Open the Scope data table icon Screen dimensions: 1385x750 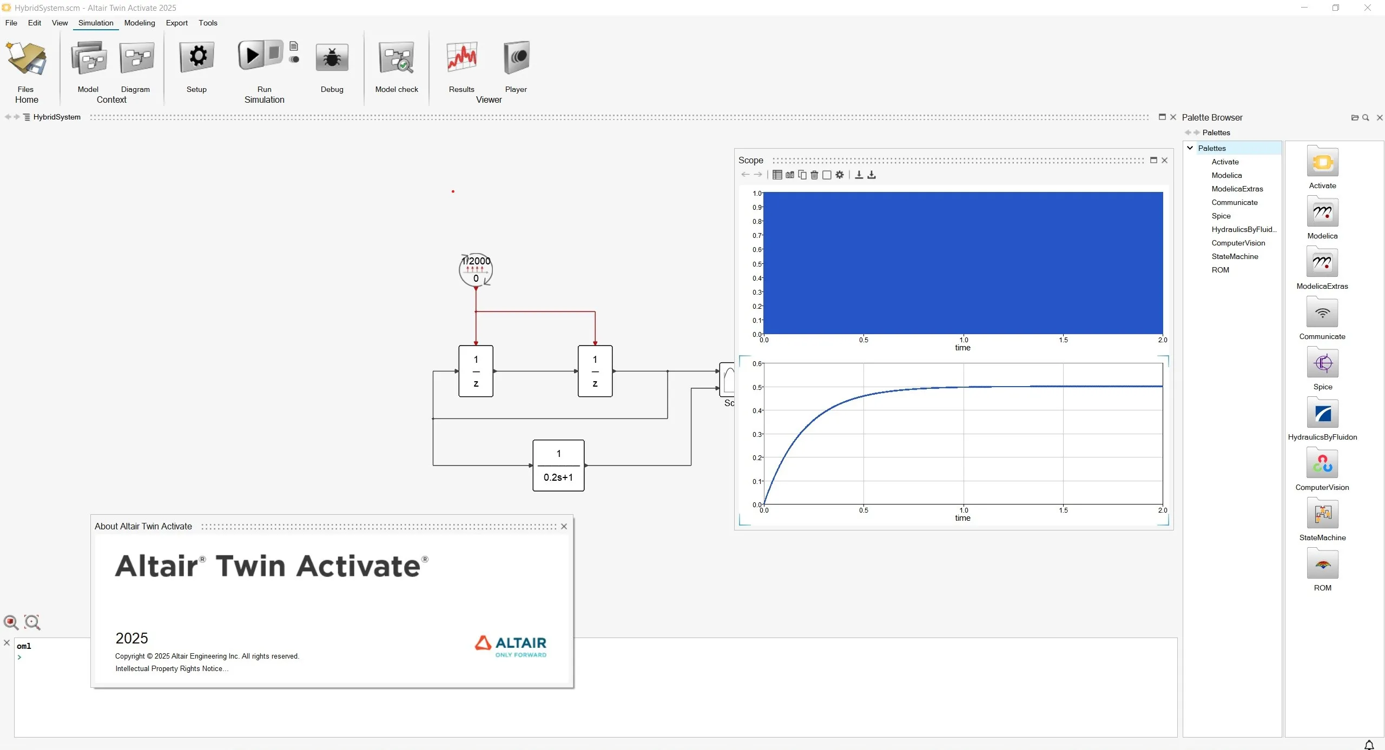pyautogui.click(x=777, y=175)
